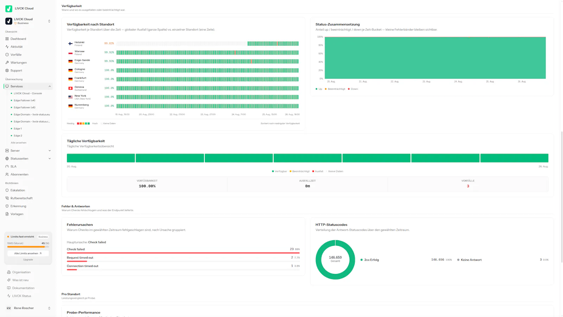Open the Rene Roscher account menu chevron
563x317 pixels.
49,308
